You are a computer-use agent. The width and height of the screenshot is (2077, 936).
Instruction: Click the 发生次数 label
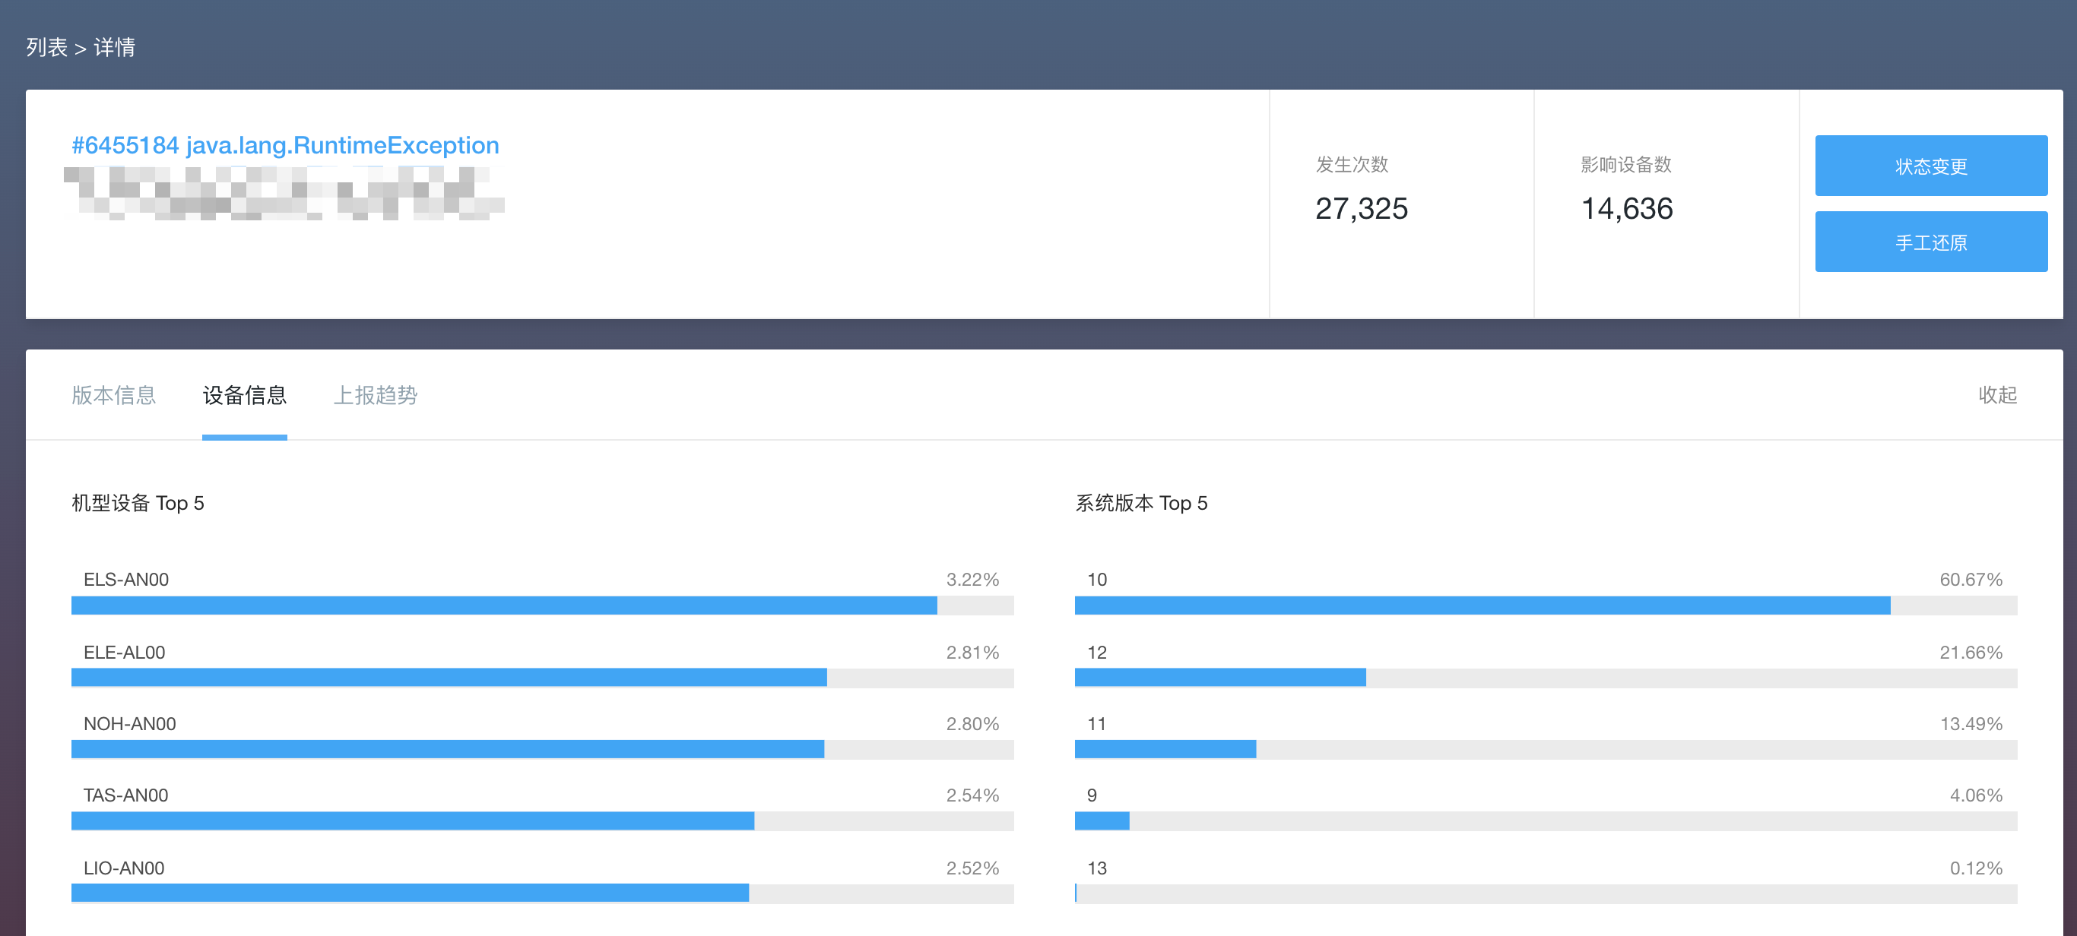[x=1352, y=164]
